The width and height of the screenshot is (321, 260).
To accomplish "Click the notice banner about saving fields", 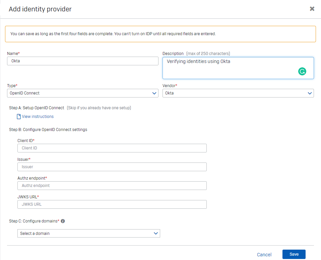I will point(160,34).
